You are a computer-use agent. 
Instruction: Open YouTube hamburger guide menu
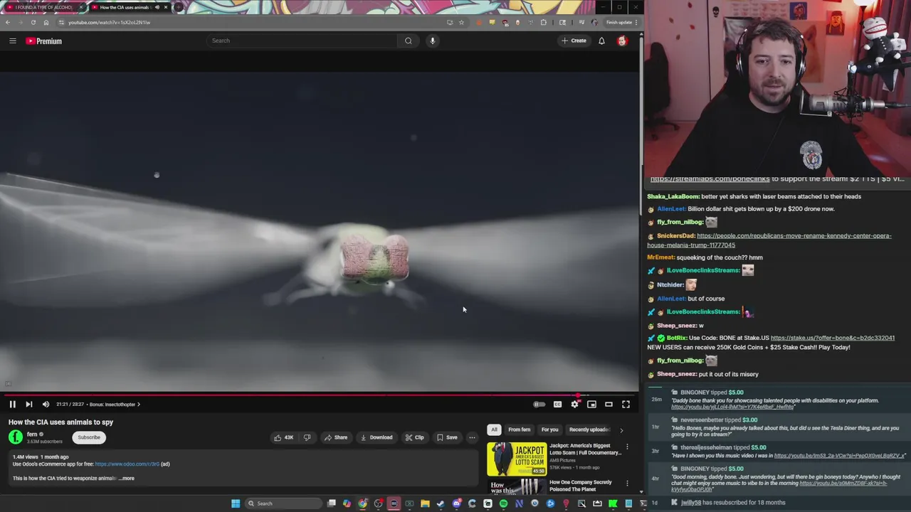click(x=13, y=41)
